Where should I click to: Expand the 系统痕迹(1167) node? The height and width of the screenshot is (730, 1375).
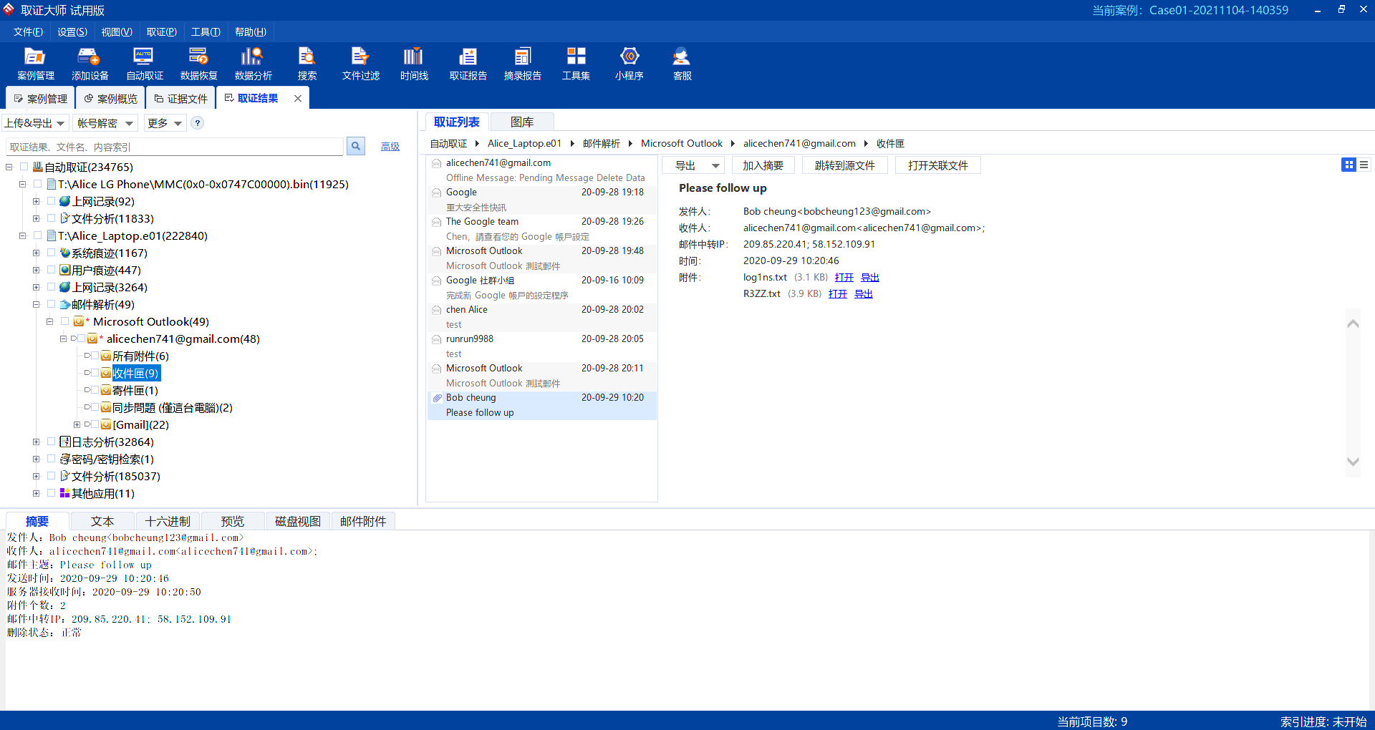click(36, 253)
